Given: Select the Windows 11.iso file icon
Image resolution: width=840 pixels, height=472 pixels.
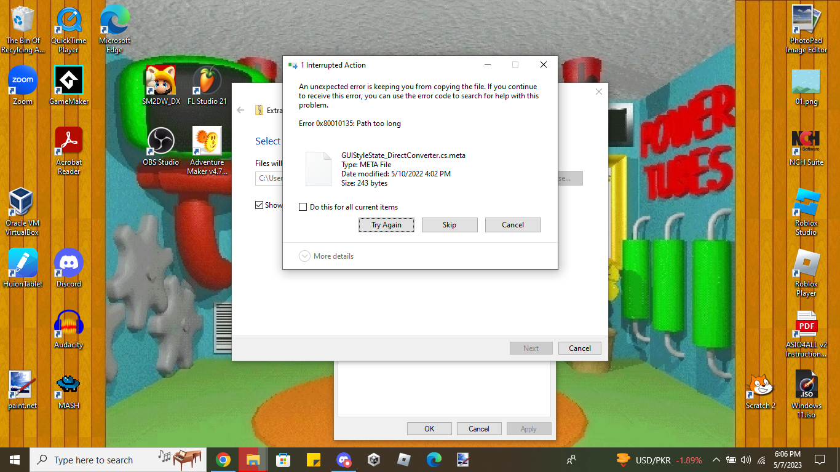Looking at the screenshot, I should 806,395.
